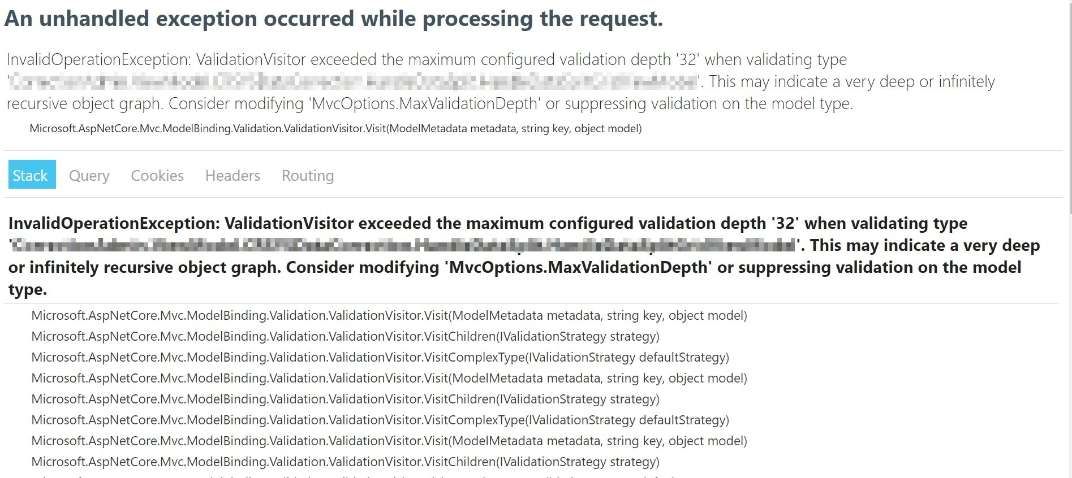Click the bold InvalidOperationException message heading
The height and width of the screenshot is (478, 1072).
click(x=524, y=256)
